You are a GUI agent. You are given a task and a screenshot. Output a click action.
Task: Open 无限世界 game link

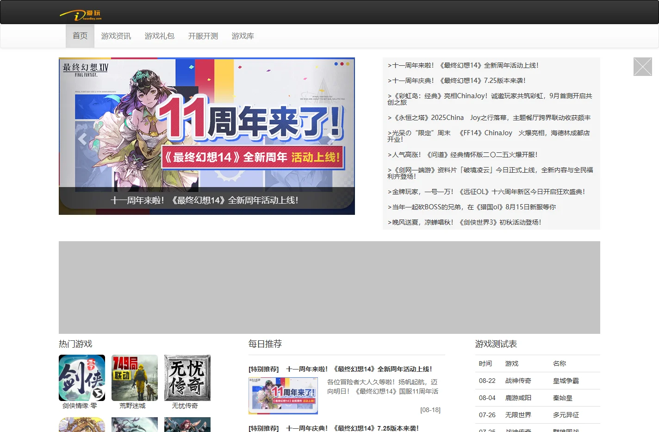tap(518, 415)
